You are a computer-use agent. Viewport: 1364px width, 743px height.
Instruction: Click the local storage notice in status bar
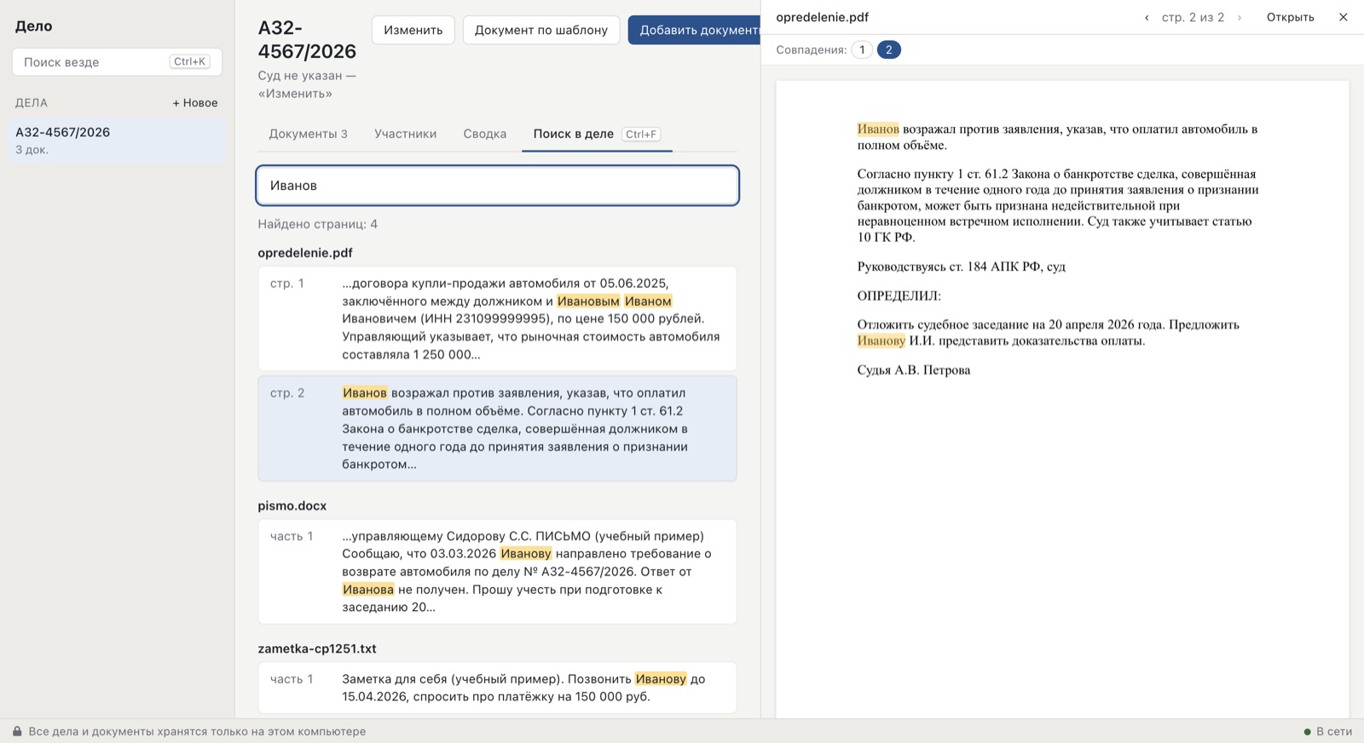[197, 731]
